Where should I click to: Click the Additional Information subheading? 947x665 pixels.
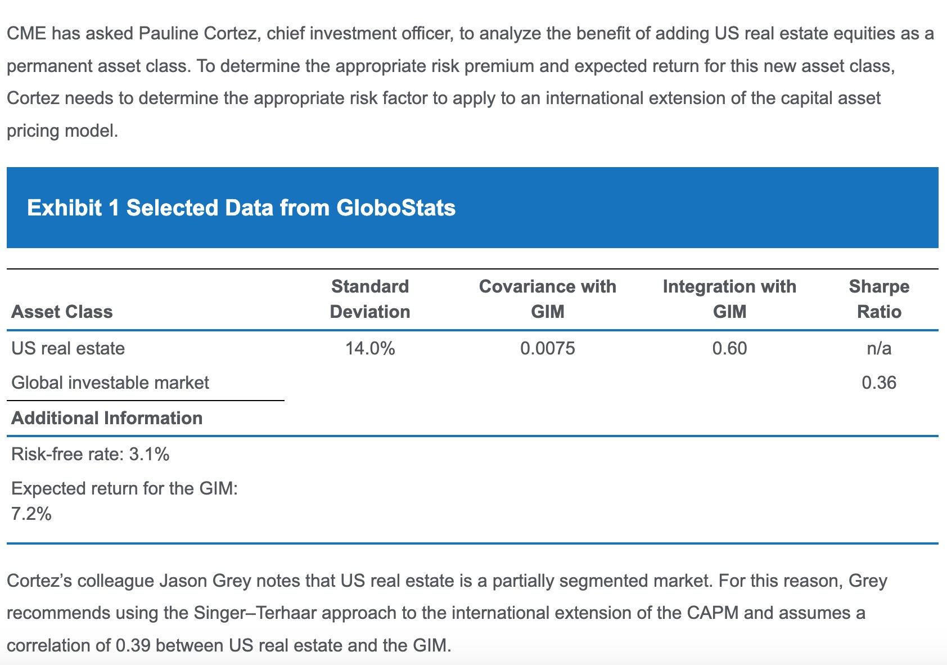[x=107, y=418]
